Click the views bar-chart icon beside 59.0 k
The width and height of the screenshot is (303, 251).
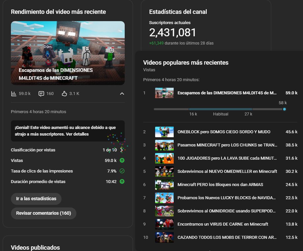coord(14,94)
